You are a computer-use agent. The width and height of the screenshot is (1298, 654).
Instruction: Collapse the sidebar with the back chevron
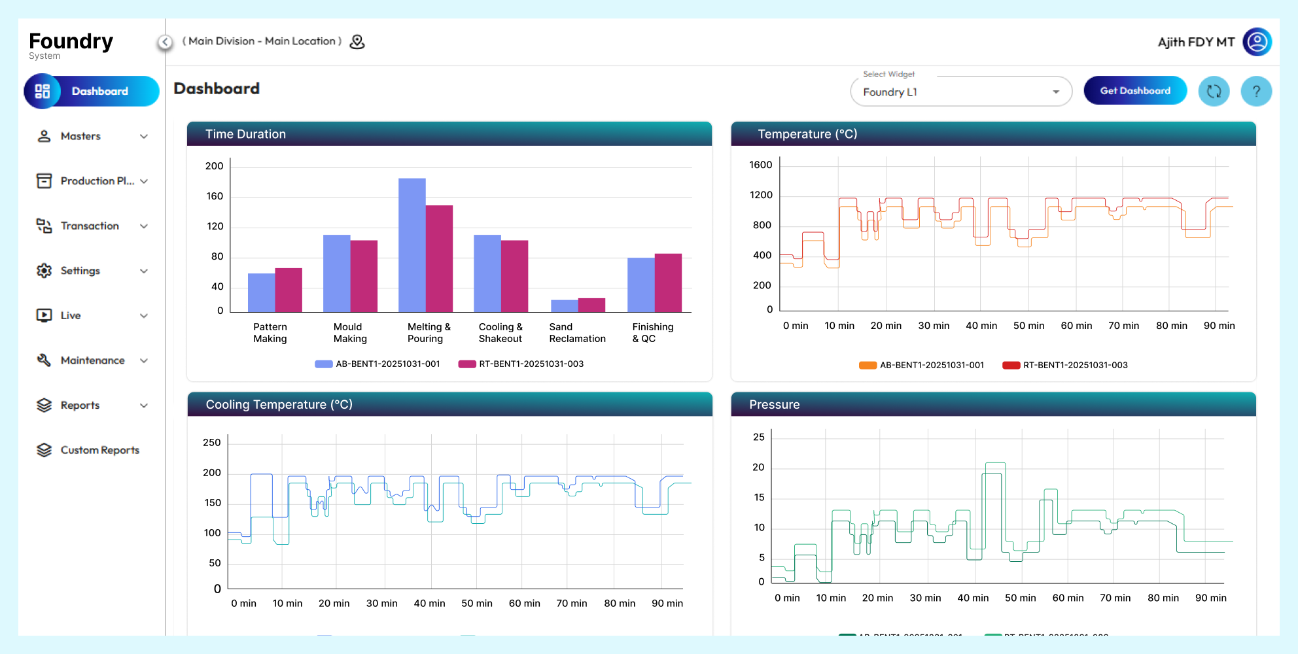pyautogui.click(x=164, y=41)
